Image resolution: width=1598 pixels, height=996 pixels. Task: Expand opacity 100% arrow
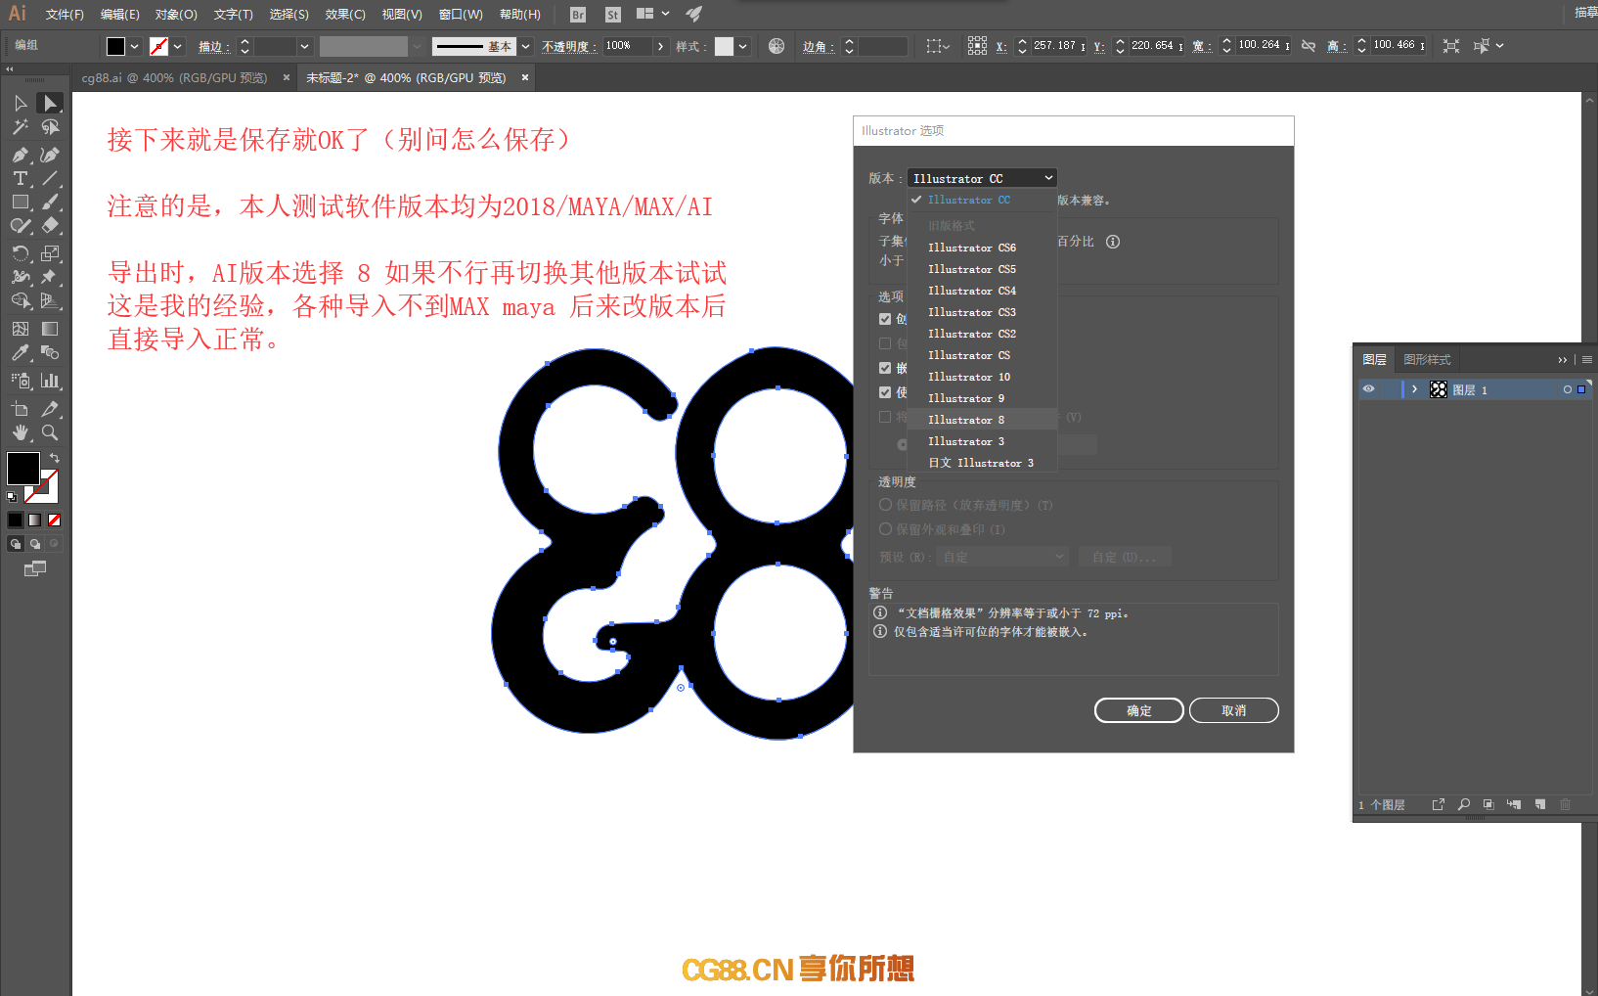pyautogui.click(x=660, y=46)
